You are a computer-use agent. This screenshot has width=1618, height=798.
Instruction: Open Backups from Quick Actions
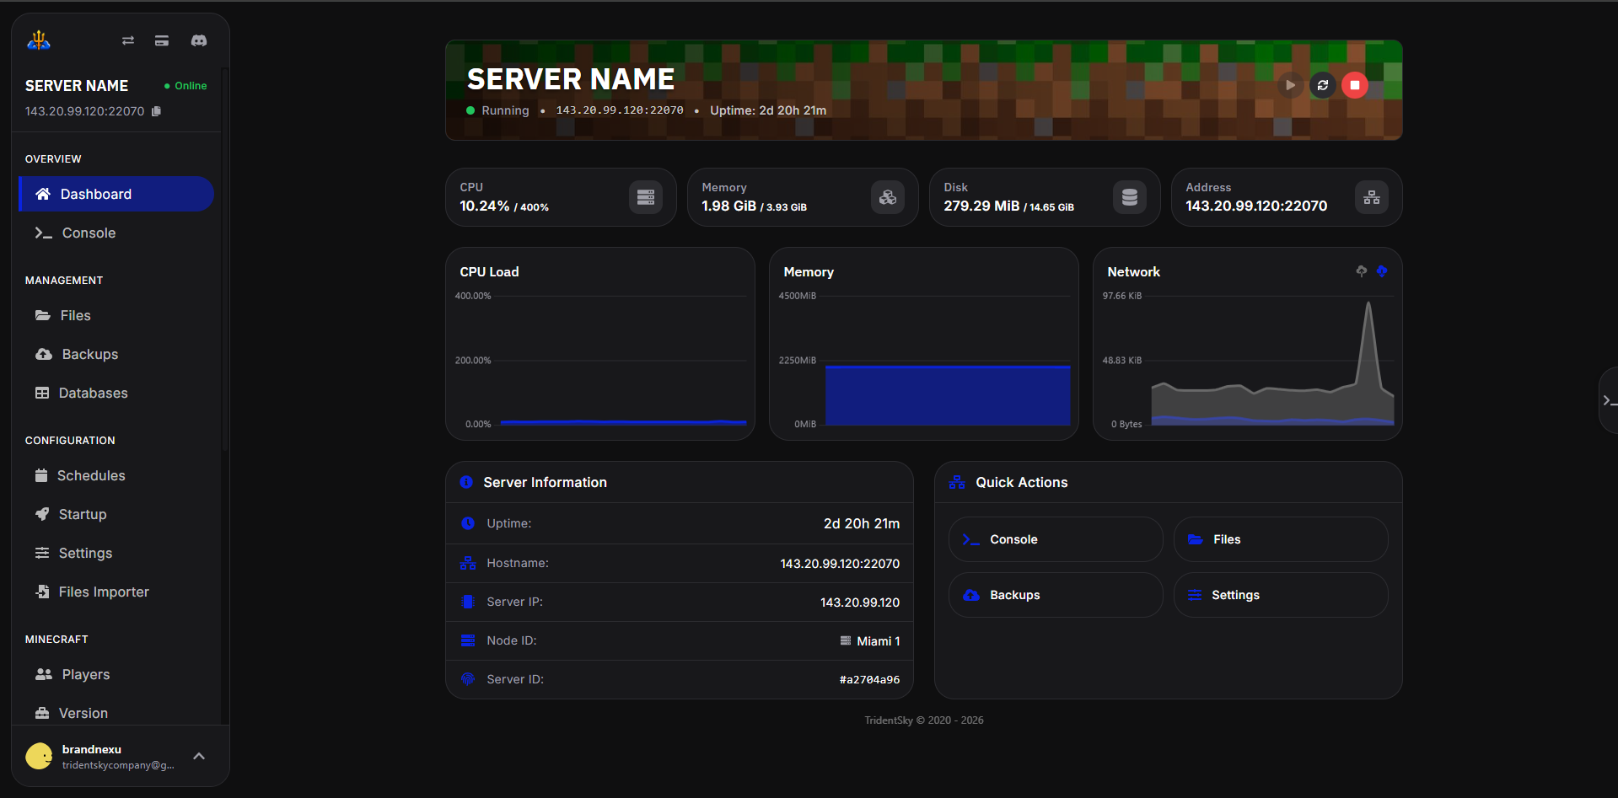pyautogui.click(x=1055, y=594)
